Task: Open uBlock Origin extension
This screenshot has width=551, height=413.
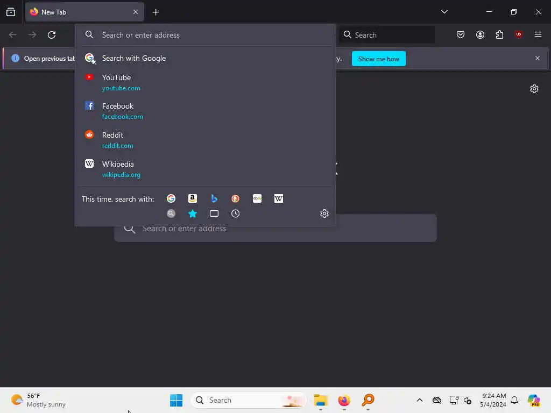Action: [519, 34]
